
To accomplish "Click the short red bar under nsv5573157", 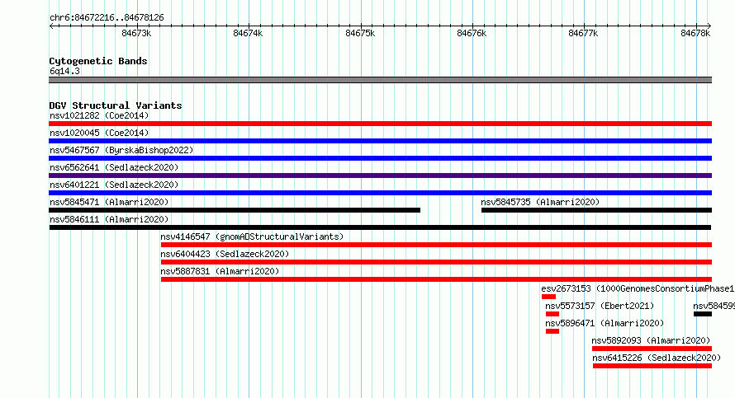I will click(552, 314).
